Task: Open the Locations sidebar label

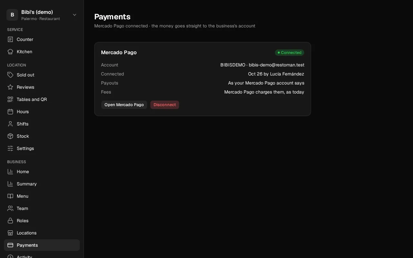Action: point(26,233)
